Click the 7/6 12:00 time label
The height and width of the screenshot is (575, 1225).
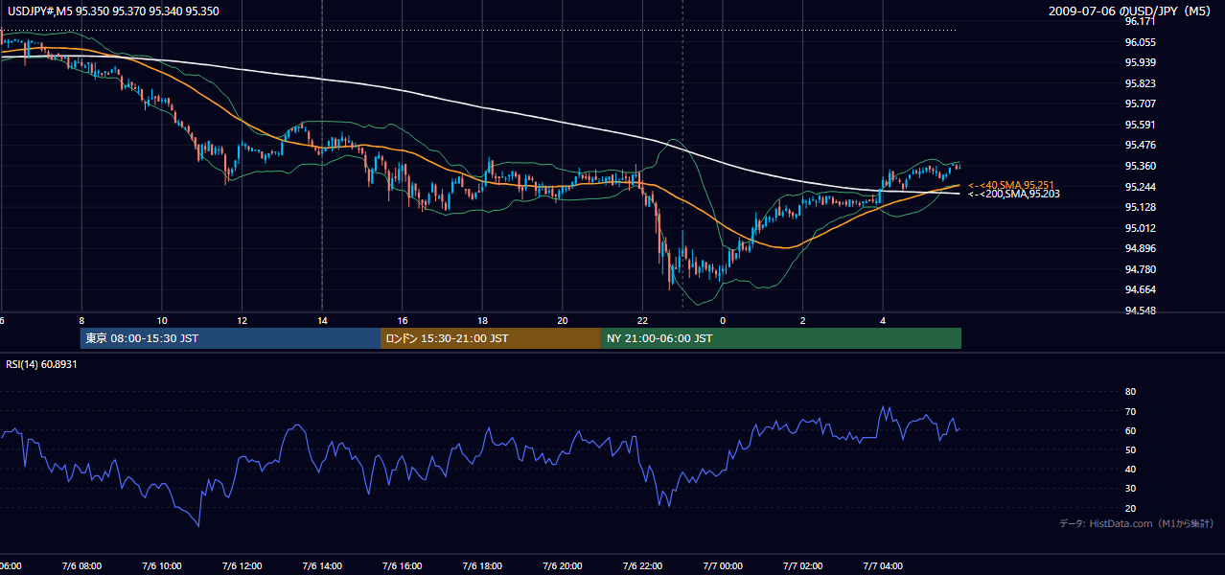pos(242,566)
